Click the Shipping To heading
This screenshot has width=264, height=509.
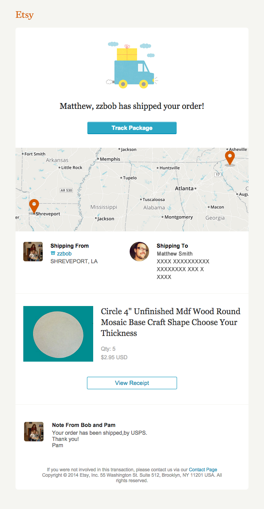click(172, 246)
